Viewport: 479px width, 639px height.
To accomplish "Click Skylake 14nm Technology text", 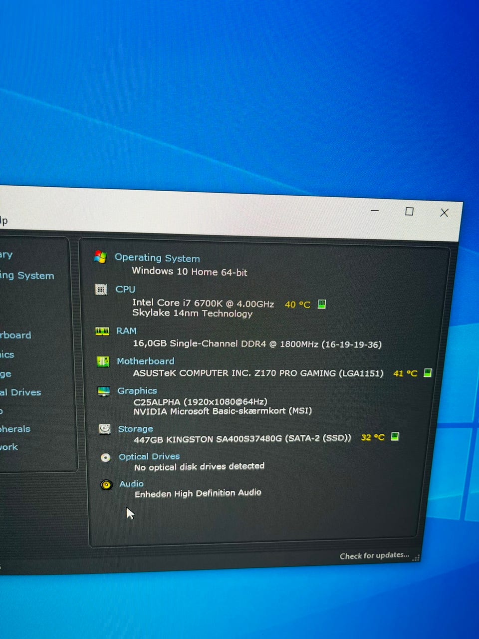I will point(192,313).
